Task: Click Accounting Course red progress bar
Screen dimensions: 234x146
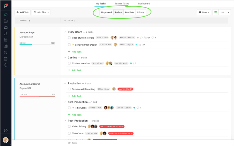Action: (x=37, y=96)
